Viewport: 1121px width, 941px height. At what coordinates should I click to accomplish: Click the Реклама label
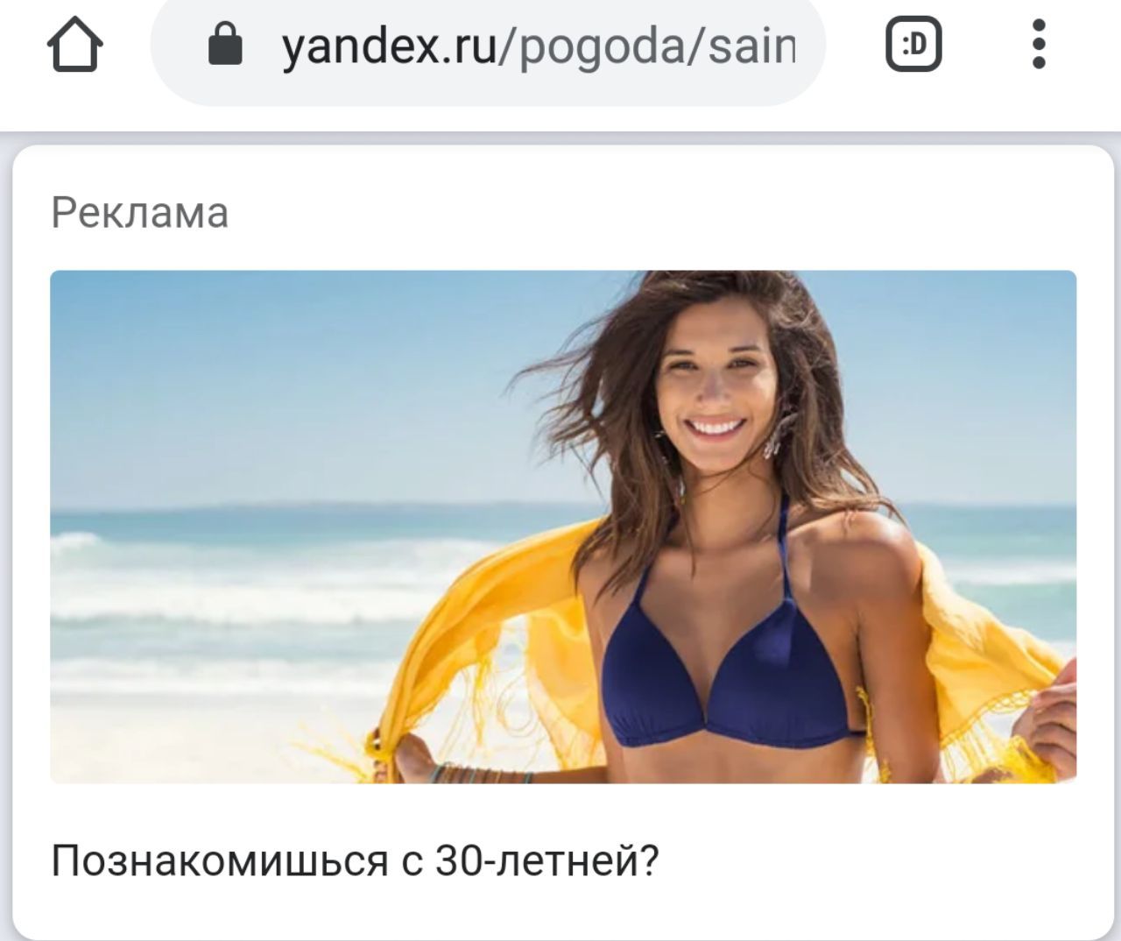click(x=140, y=213)
